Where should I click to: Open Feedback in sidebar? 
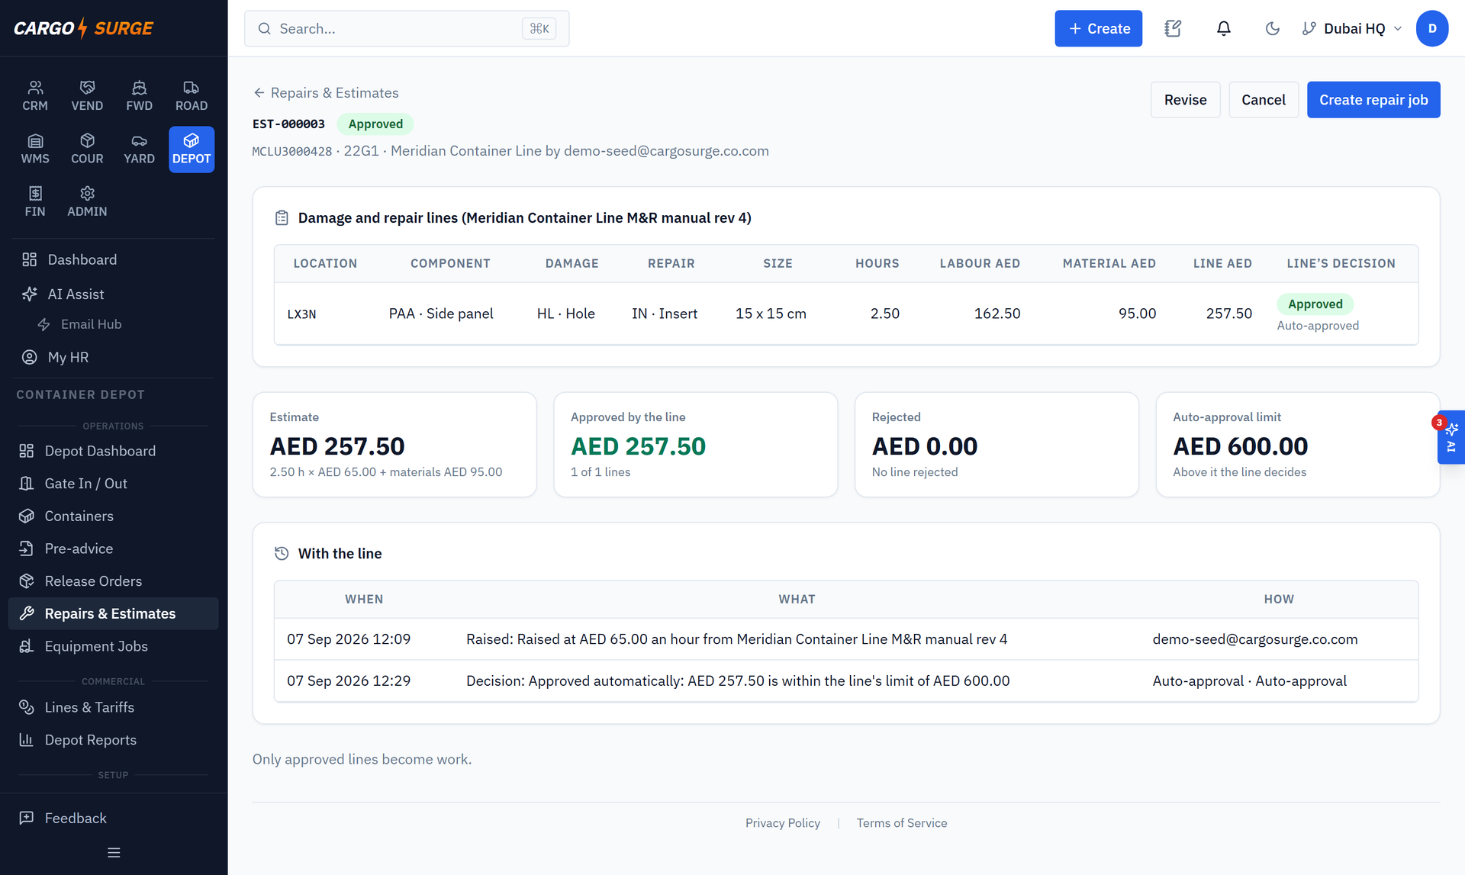(x=114, y=818)
